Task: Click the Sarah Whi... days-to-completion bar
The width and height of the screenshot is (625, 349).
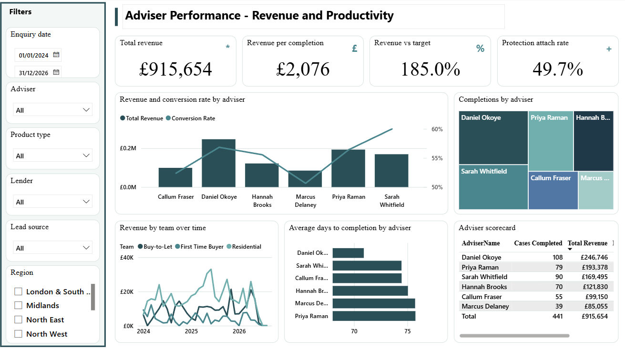Action: click(367, 266)
